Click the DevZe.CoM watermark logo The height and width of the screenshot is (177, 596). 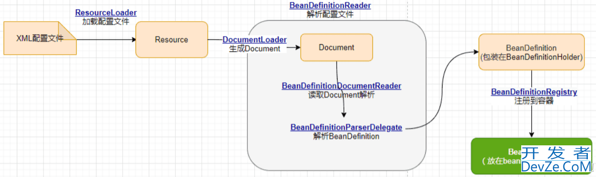click(556, 160)
